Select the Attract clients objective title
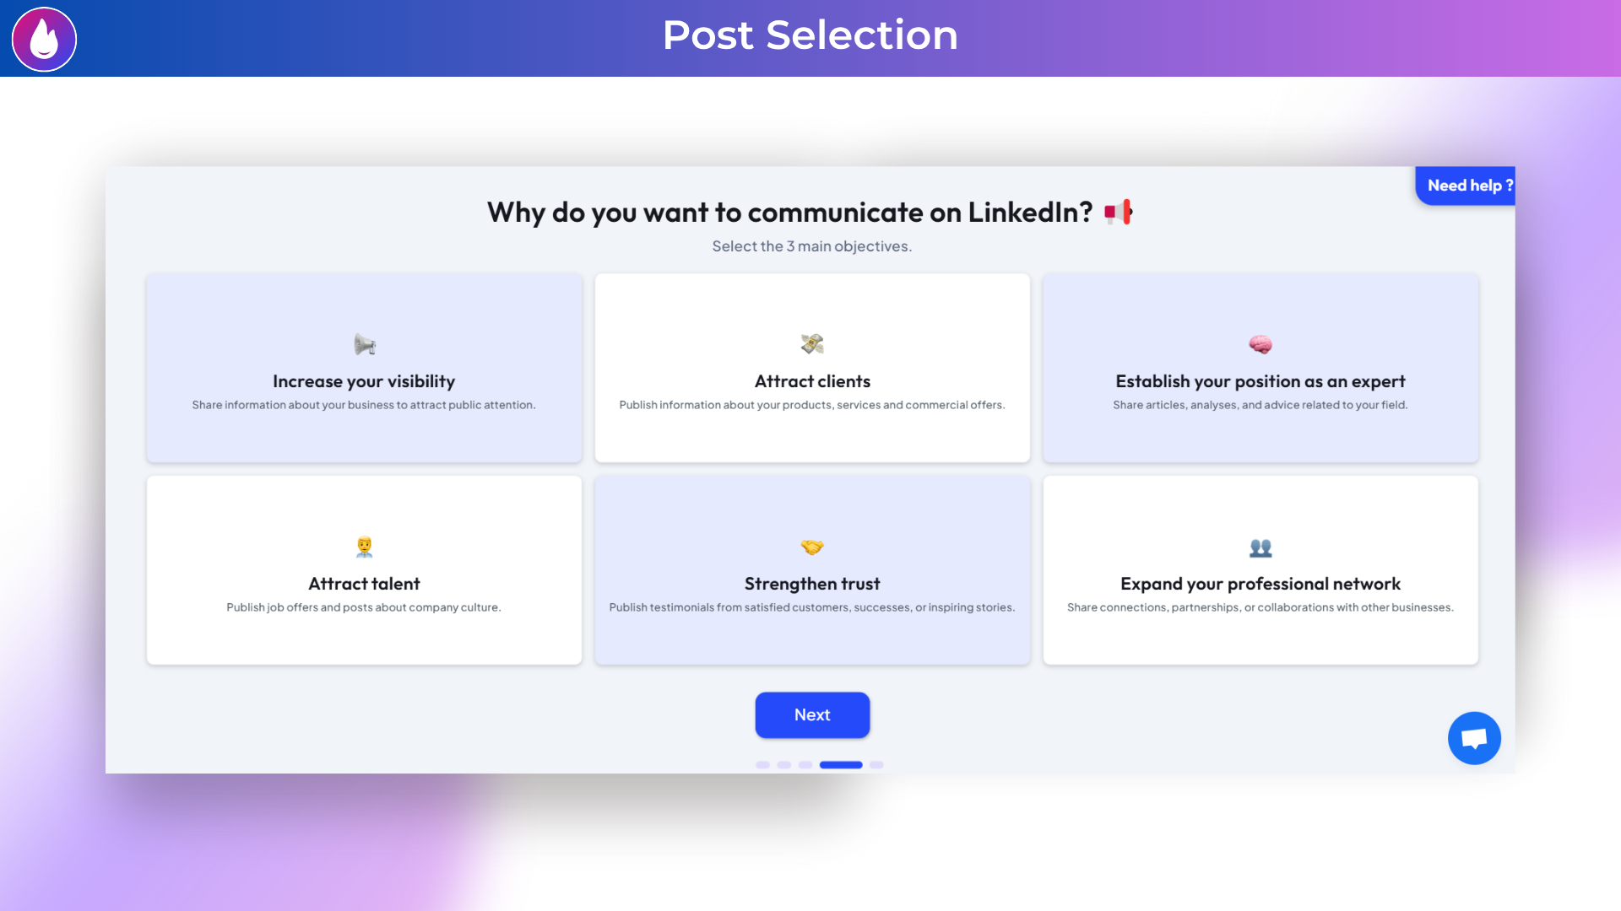 pyautogui.click(x=812, y=381)
